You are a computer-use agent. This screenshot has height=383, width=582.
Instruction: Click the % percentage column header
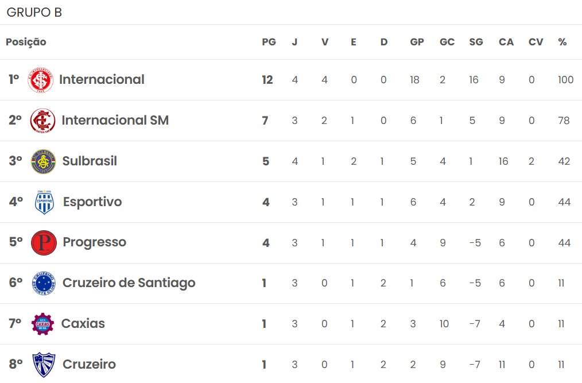pyautogui.click(x=562, y=42)
